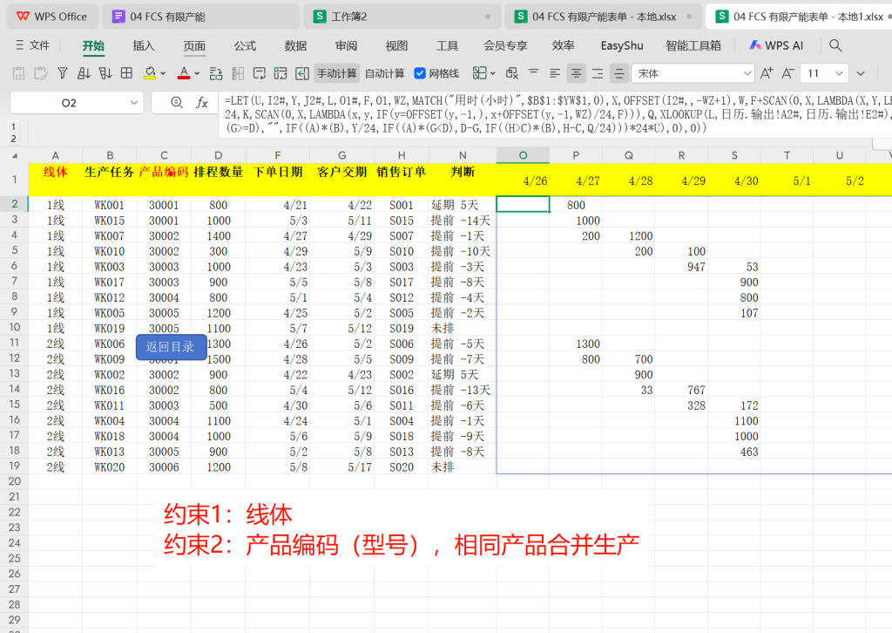The image size is (892, 633).
Task: Apply the yellow fill color bucket
Action: (x=150, y=73)
